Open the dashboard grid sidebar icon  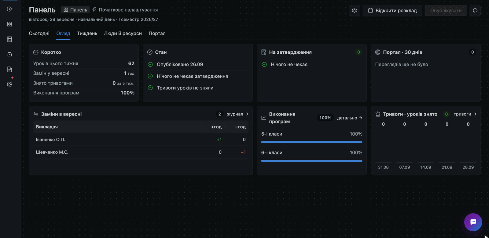(9, 24)
